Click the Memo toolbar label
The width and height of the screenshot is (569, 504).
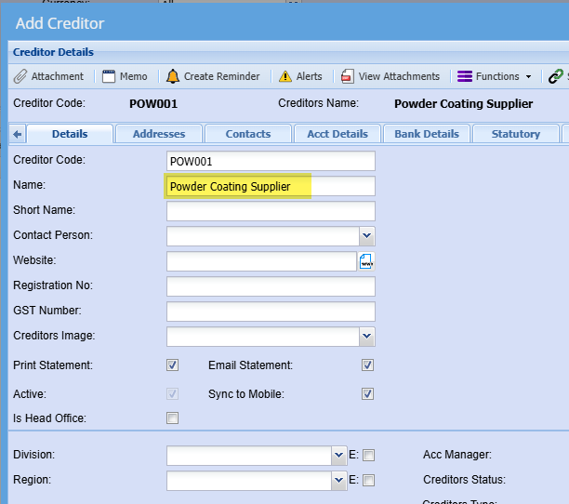pyautogui.click(x=134, y=76)
